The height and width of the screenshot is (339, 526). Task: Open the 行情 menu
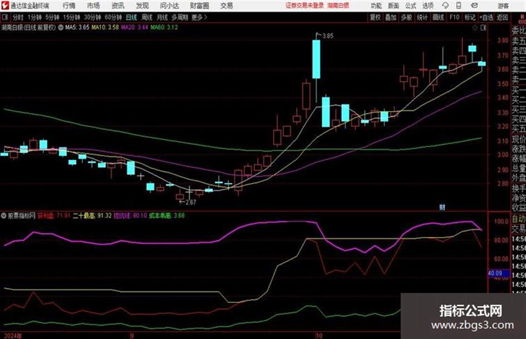[x=69, y=6]
